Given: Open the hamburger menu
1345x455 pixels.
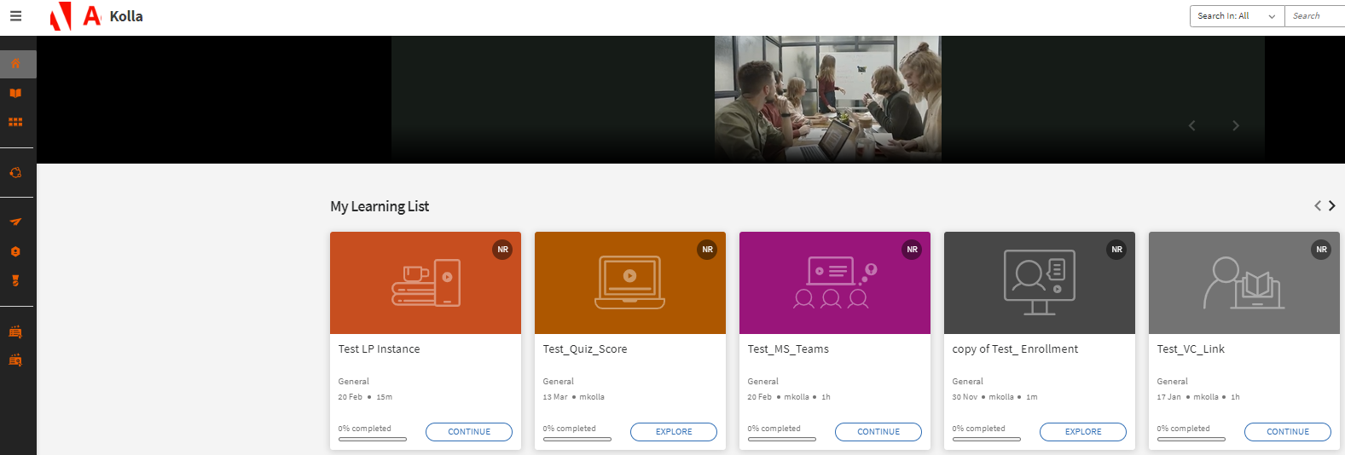Looking at the screenshot, I should click(15, 16).
